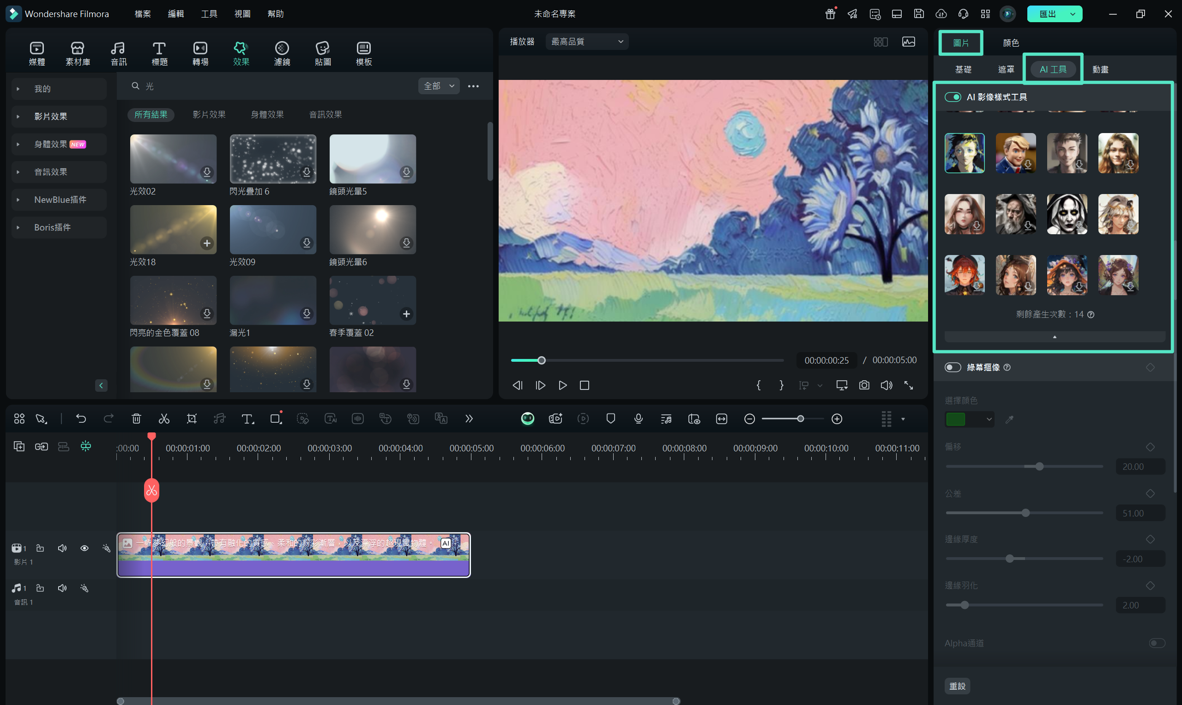Hide 影片 1 track with eye icon

tap(84, 548)
